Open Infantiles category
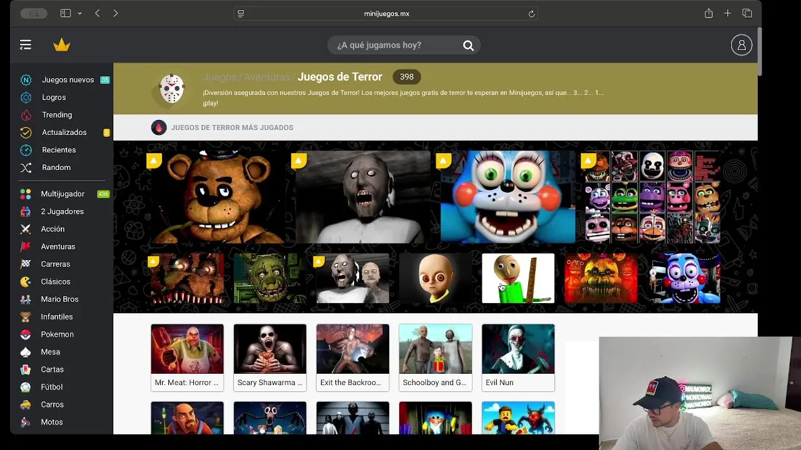Image resolution: width=801 pixels, height=450 pixels. [x=57, y=317]
